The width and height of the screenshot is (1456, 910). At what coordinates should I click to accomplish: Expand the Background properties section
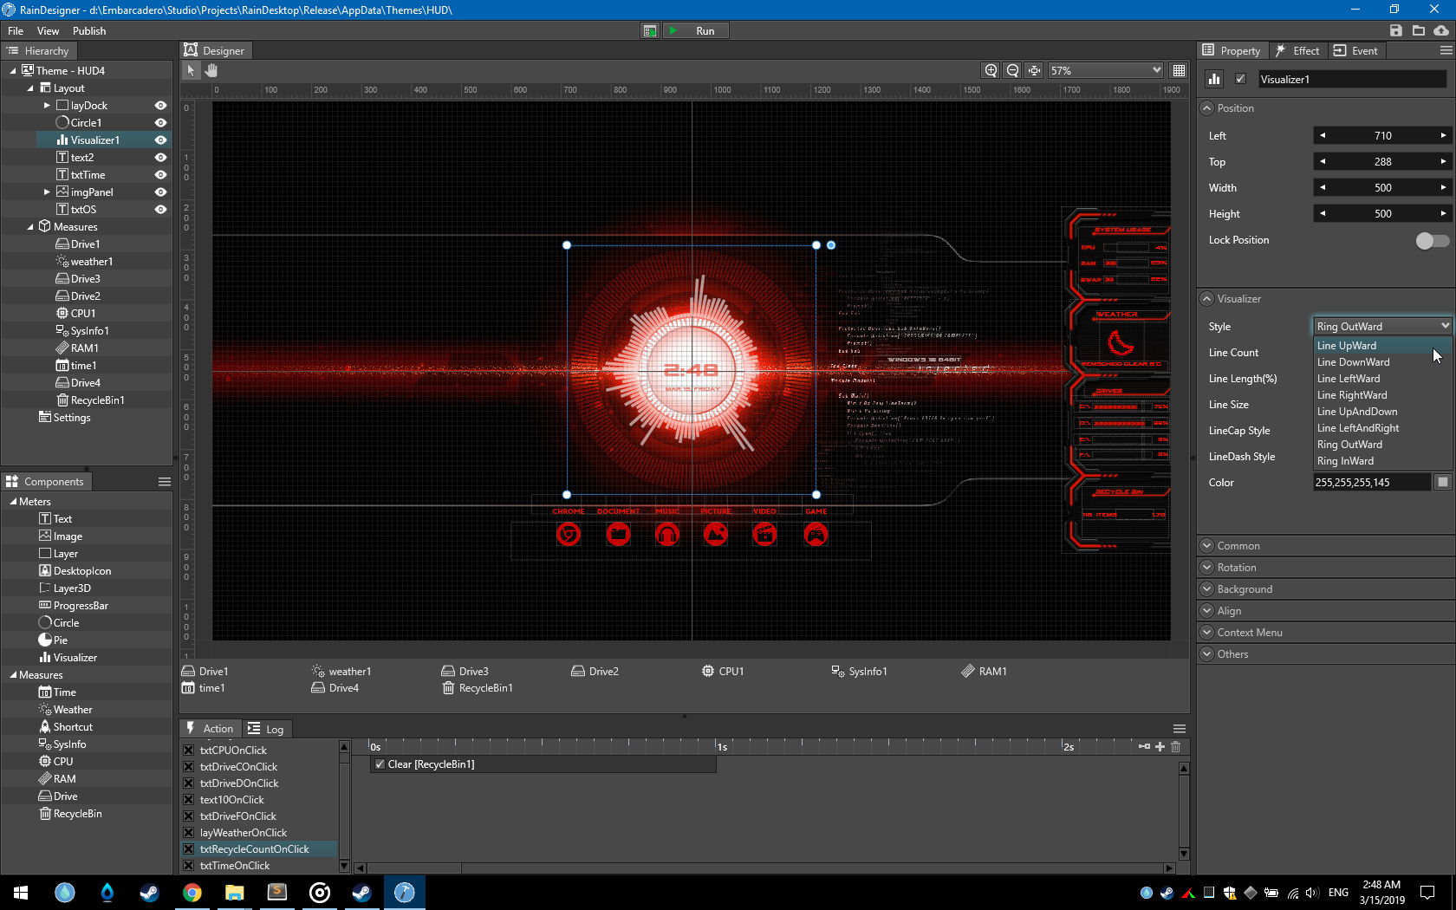point(1206,588)
